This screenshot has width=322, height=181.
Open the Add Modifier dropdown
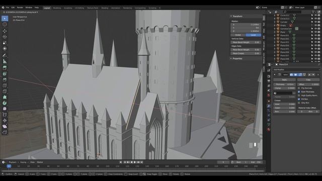tap(296, 69)
